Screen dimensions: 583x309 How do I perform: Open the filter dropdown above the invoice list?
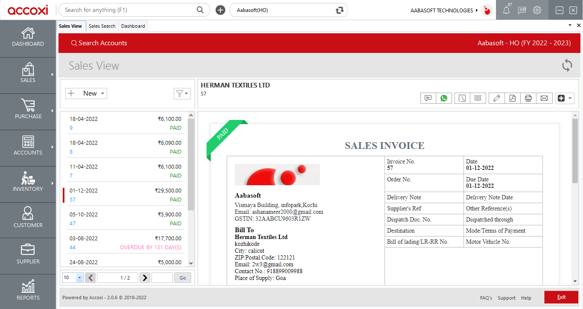pyautogui.click(x=182, y=93)
